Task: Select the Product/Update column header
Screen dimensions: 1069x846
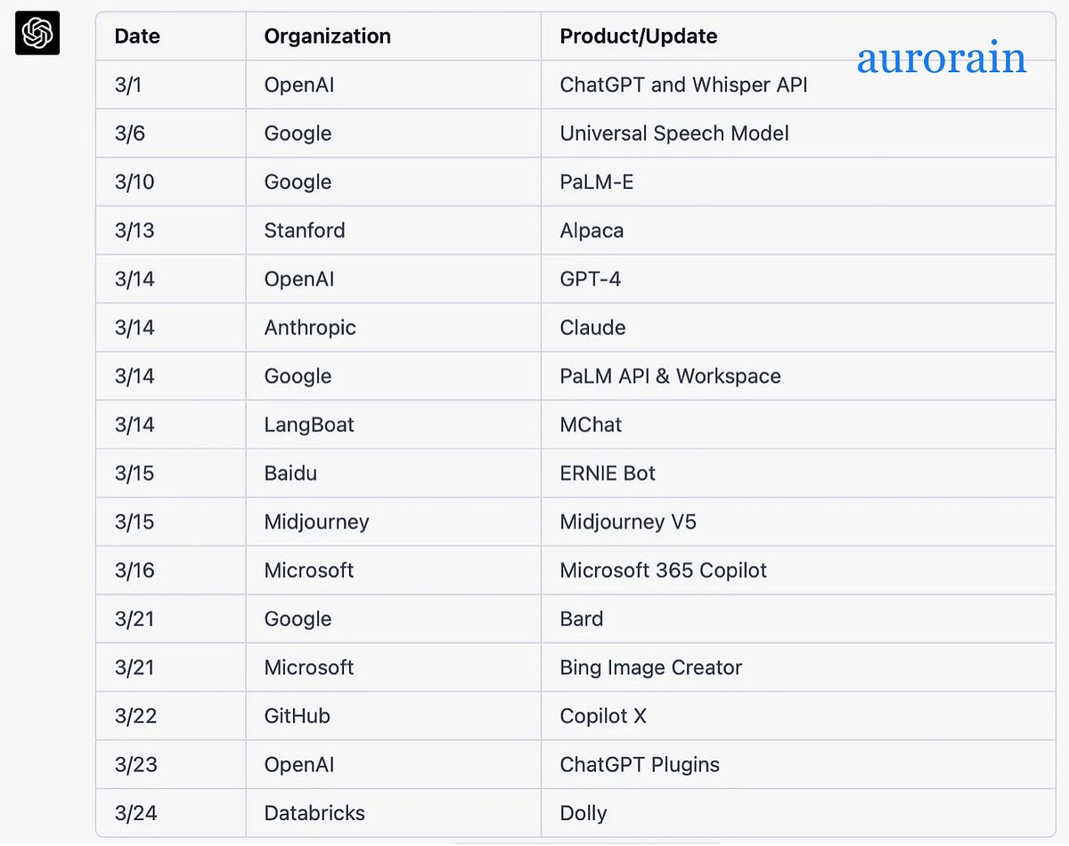Action: coord(638,37)
